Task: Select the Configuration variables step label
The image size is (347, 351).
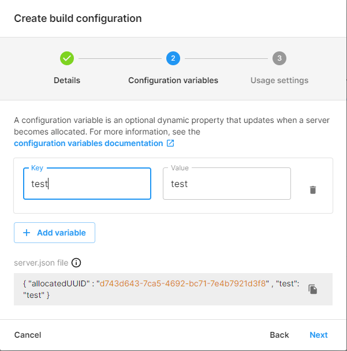Action: click(173, 80)
